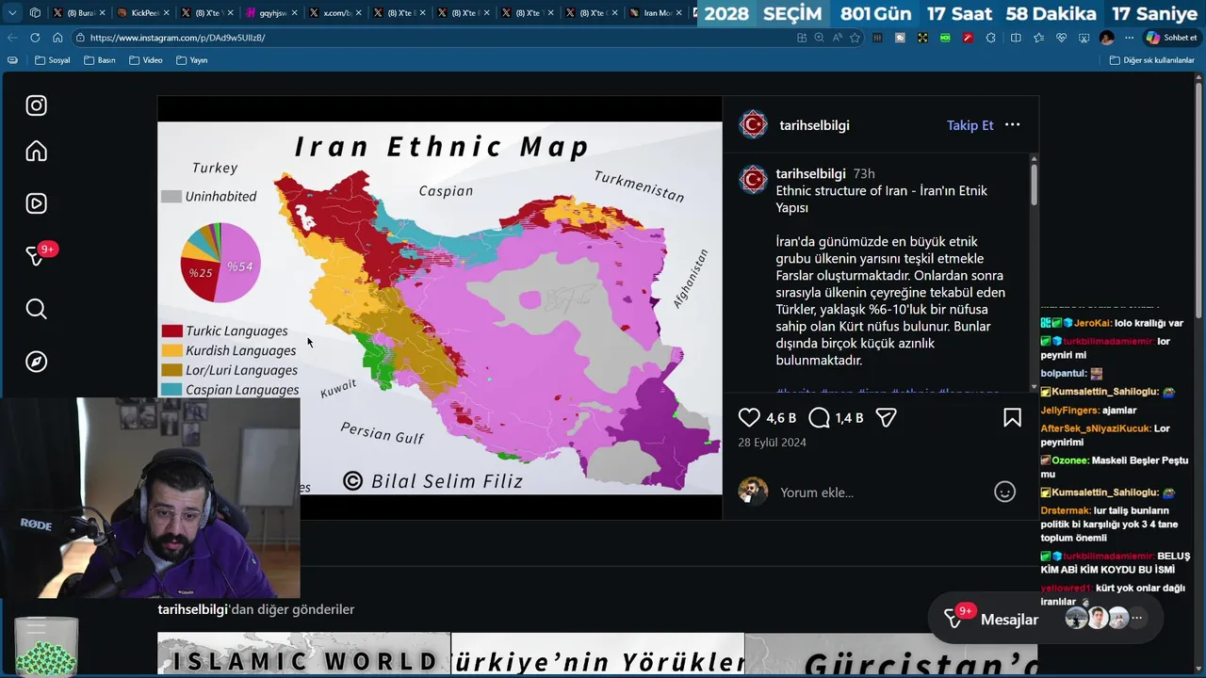
Task: Reload the page with the refresh button
Action: tap(35, 38)
